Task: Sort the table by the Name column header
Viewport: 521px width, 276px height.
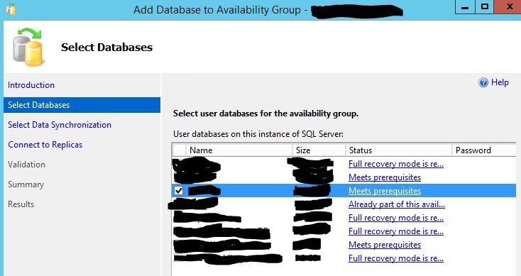Action: click(239, 150)
